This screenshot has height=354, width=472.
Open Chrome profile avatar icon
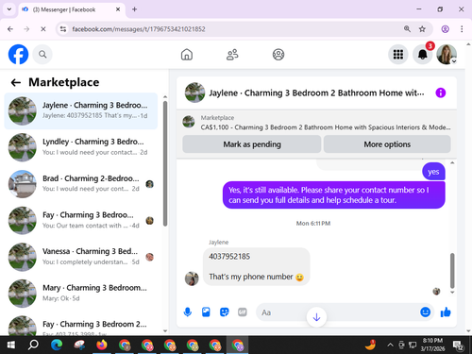tap(445, 29)
